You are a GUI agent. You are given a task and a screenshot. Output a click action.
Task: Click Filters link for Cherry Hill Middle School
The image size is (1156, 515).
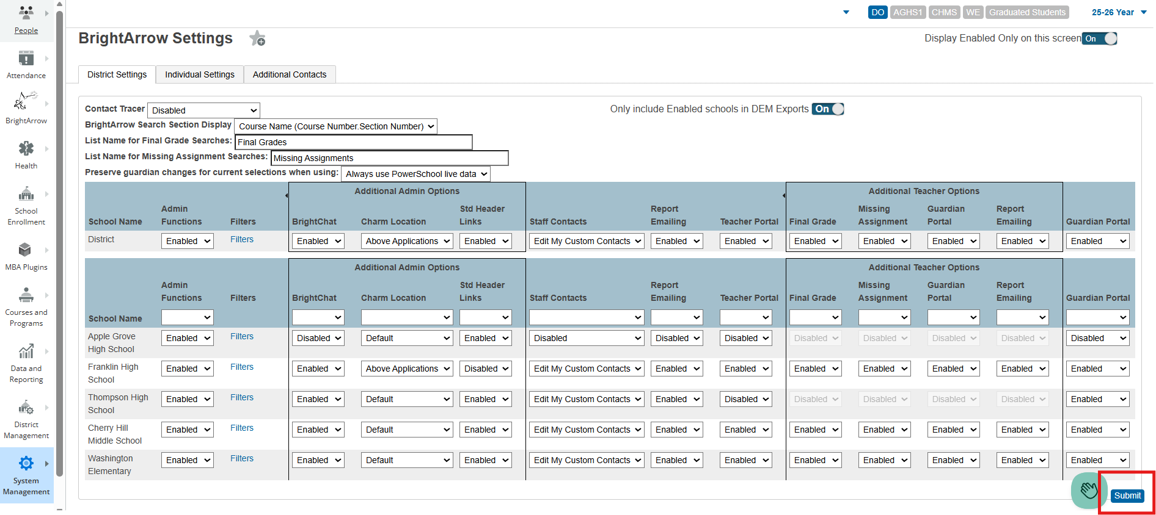pos(242,428)
